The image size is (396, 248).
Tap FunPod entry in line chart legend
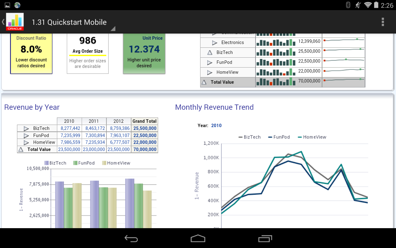pyautogui.click(x=279, y=137)
